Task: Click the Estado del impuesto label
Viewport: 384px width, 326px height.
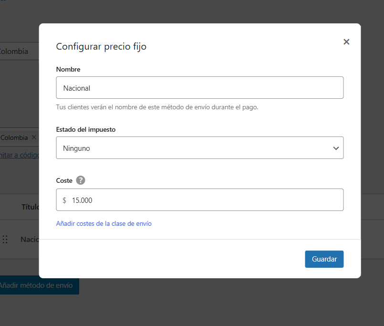Action: tap(85, 129)
